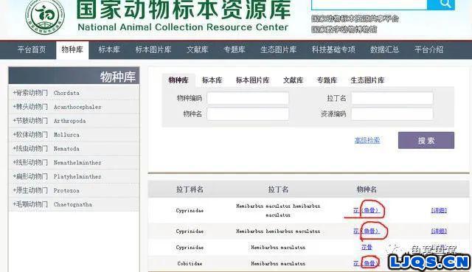Open 国家动物标本资源共享平台 link in header
This screenshot has width=472, height=272.
[x=355, y=19]
